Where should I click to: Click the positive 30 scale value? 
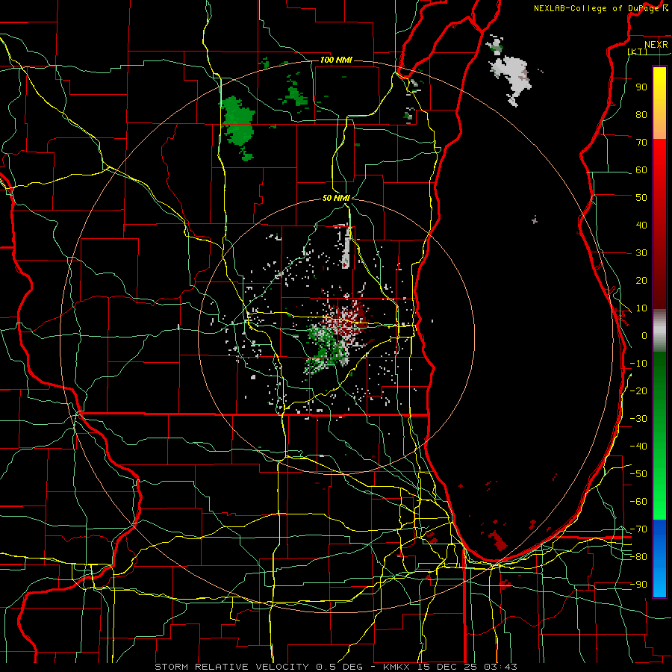pos(641,253)
